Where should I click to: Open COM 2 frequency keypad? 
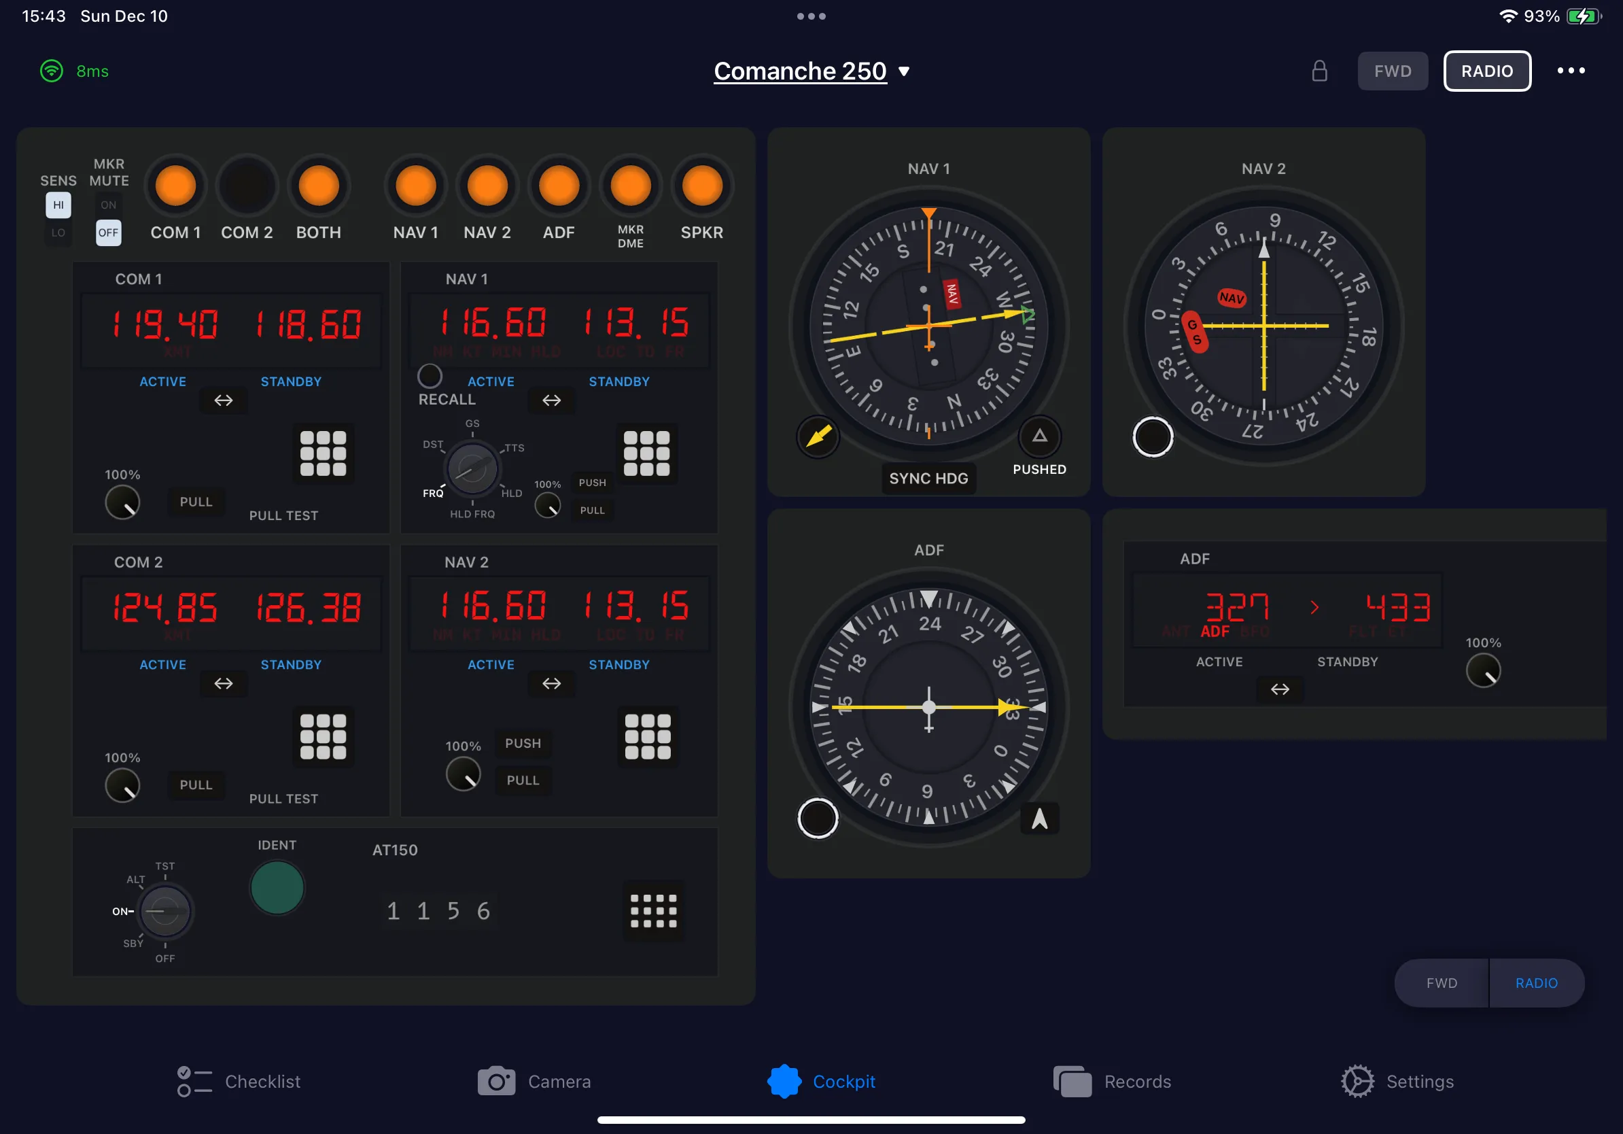323,736
